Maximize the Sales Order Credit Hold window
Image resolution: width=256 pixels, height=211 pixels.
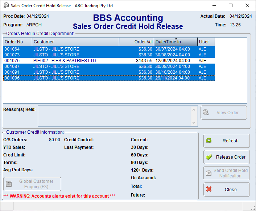point(231,5)
